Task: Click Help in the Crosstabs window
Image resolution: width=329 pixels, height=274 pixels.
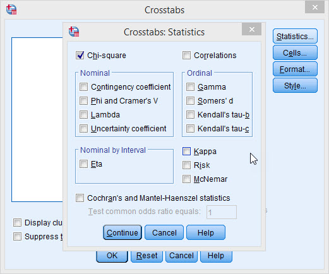Action: point(216,256)
